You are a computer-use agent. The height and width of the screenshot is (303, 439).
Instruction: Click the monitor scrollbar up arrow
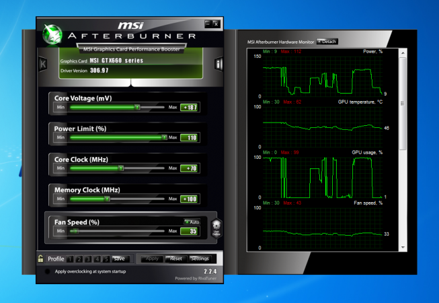(403, 53)
